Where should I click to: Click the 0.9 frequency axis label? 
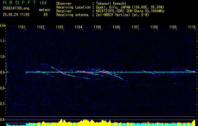(x=3, y=72)
